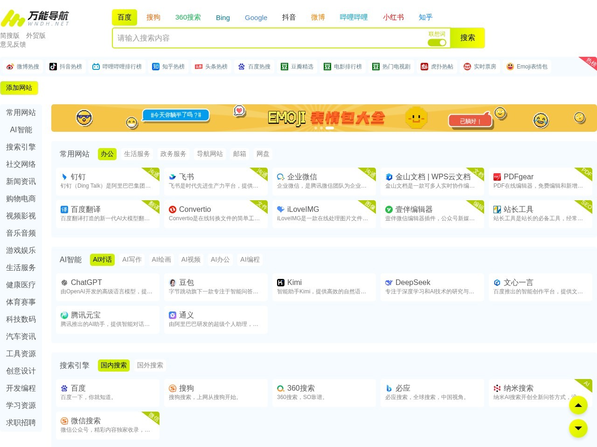Open 虎扑热帖 shortcut

point(437,67)
